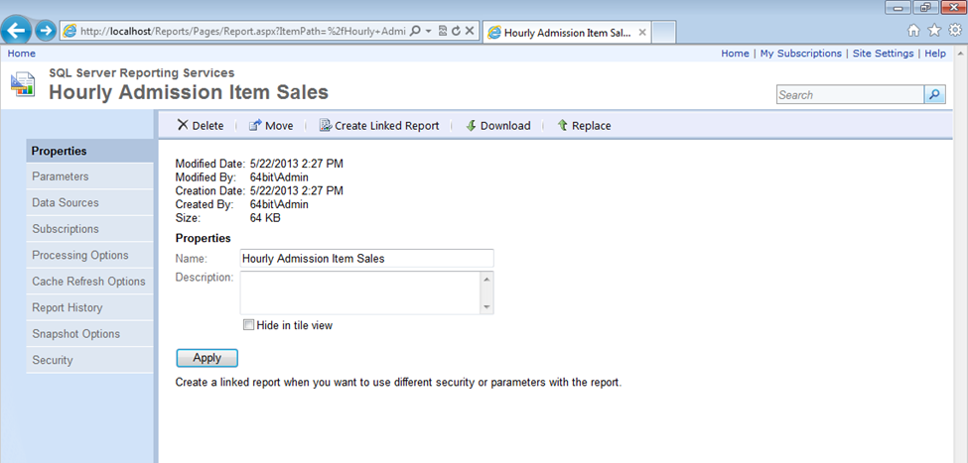Click Create Linked Report in toolbar

378,126
